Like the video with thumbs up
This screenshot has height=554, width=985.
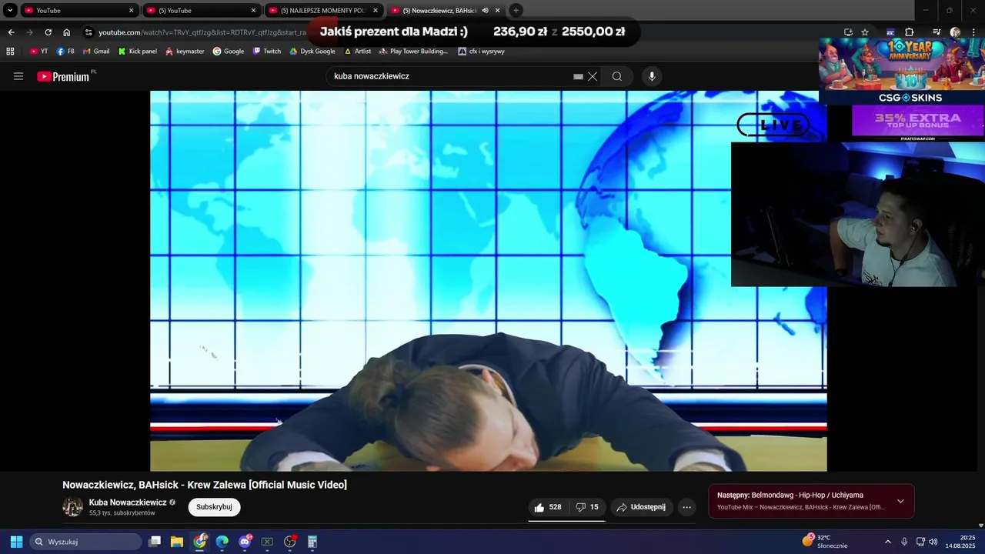tap(548, 507)
